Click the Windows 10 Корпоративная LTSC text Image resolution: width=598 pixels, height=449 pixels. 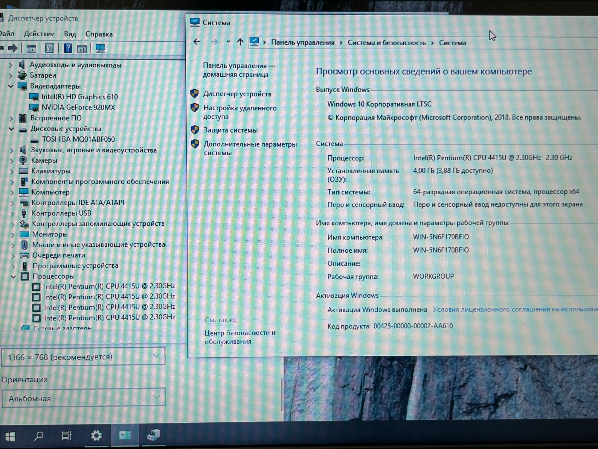coord(379,104)
